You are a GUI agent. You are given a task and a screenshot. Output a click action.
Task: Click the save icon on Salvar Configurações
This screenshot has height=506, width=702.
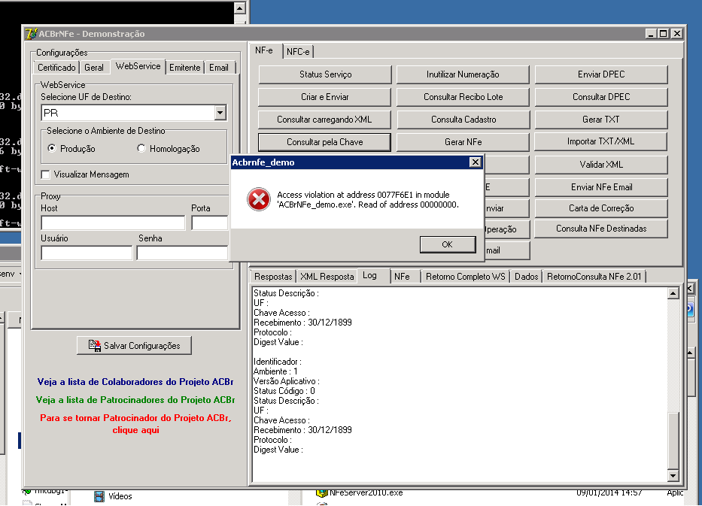click(x=95, y=345)
